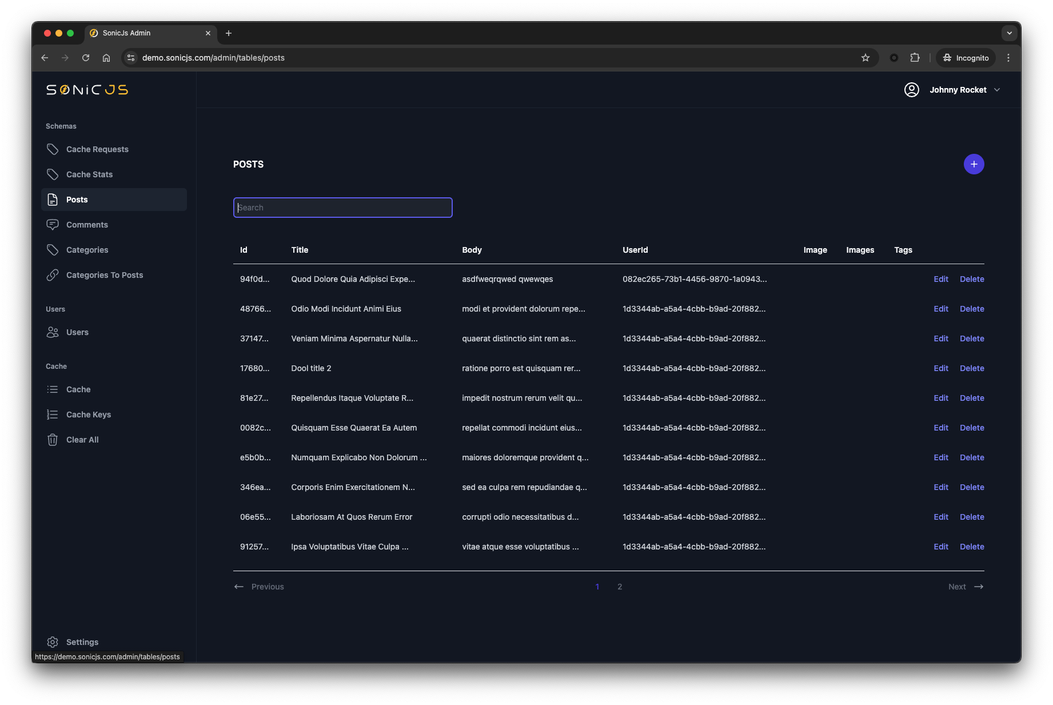The width and height of the screenshot is (1053, 705).
Task: Click the Comments speech bubble icon
Action: 53,225
